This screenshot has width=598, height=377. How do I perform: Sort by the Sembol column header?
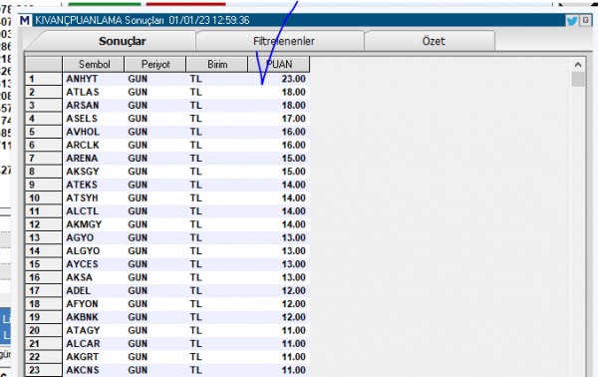pyautogui.click(x=94, y=64)
